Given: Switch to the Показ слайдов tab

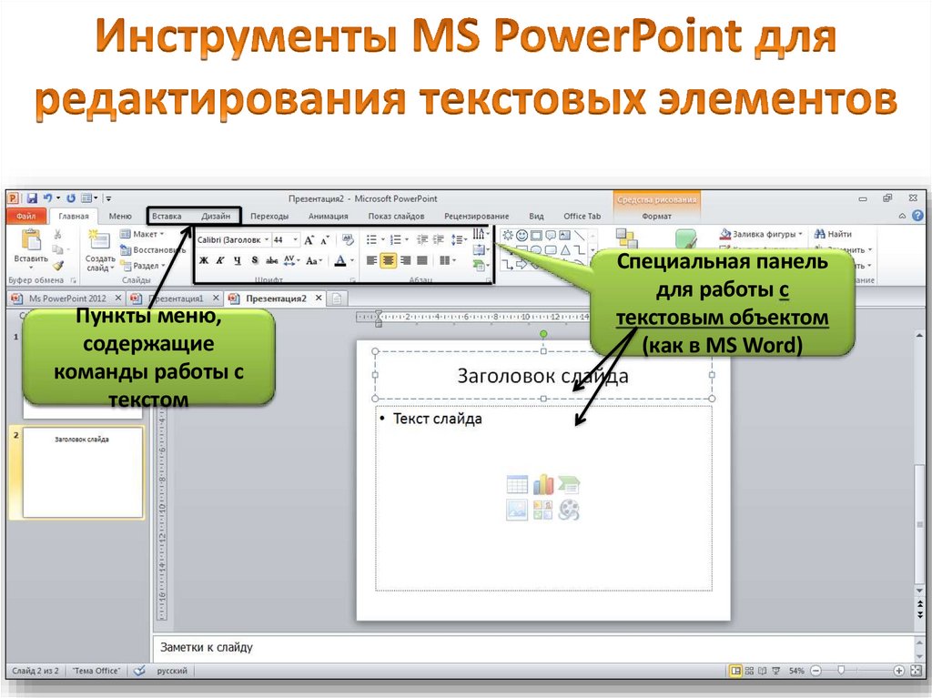Looking at the screenshot, I should coord(396,216).
